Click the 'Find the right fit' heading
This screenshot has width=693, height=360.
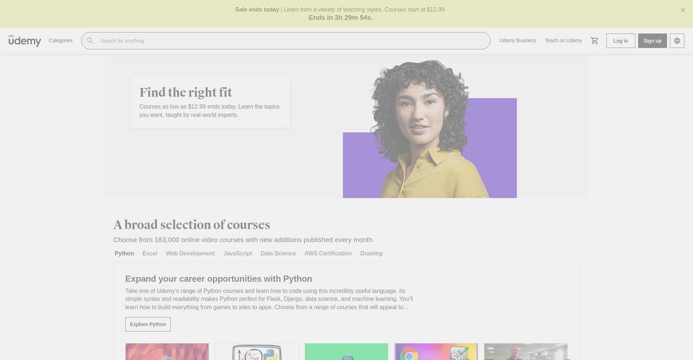(x=186, y=92)
